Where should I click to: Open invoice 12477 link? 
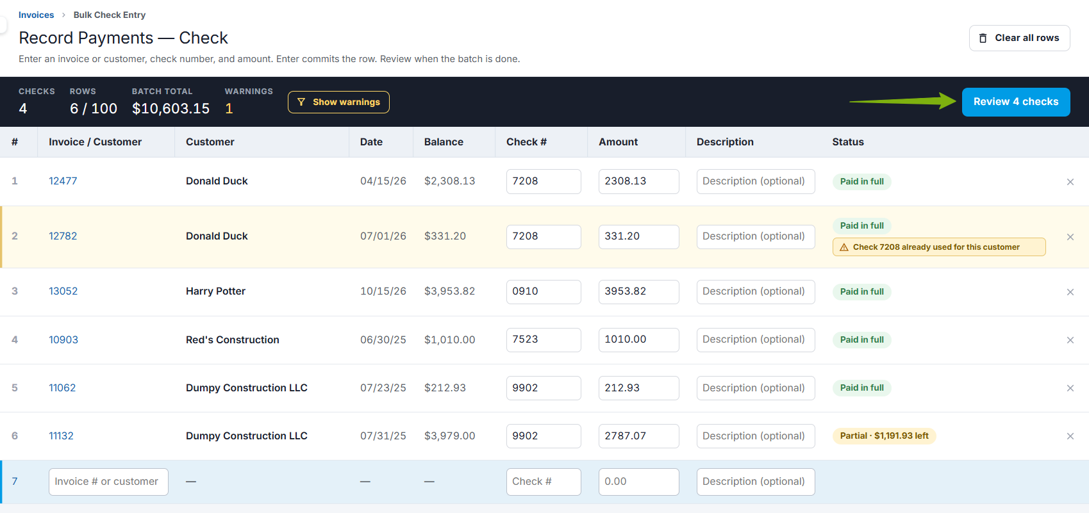[63, 181]
